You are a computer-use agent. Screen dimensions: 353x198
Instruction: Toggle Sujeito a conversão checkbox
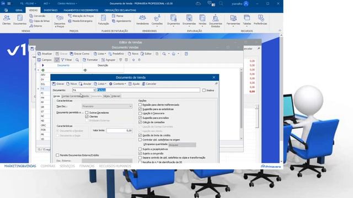tap(140, 153)
